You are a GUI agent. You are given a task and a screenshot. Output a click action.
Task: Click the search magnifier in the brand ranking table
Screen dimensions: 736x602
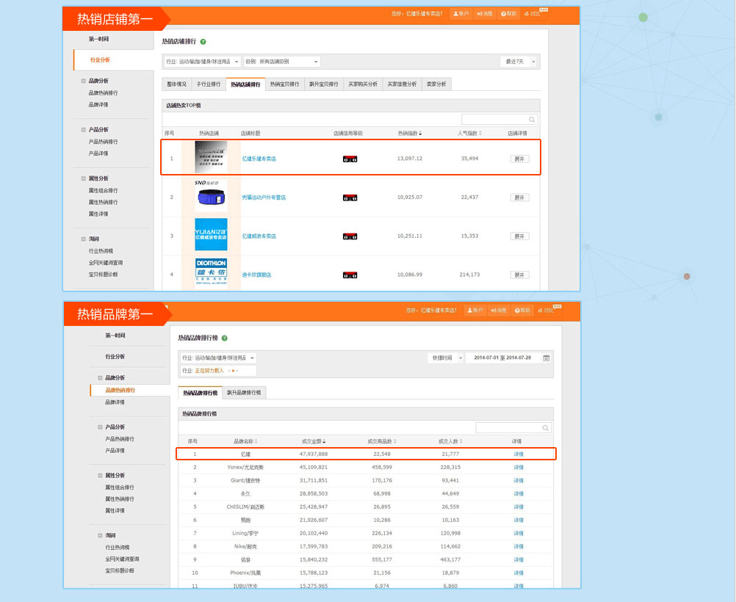point(546,428)
